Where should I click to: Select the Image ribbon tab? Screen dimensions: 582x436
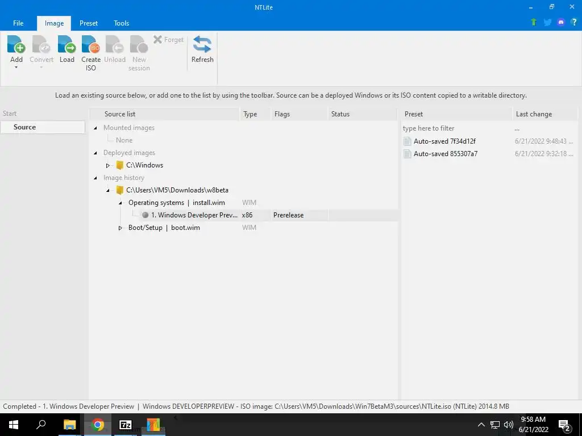pos(54,23)
